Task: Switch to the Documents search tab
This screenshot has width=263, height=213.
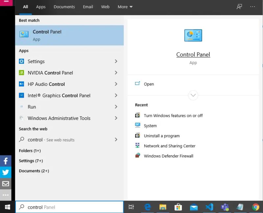Action: (64, 7)
